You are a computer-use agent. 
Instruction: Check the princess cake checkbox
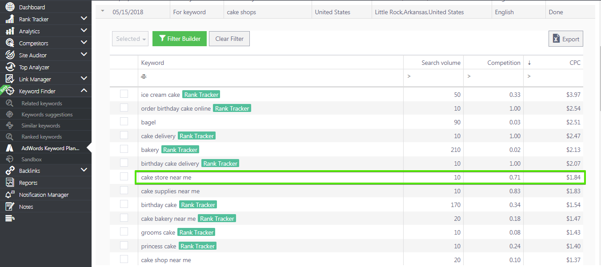click(x=124, y=245)
